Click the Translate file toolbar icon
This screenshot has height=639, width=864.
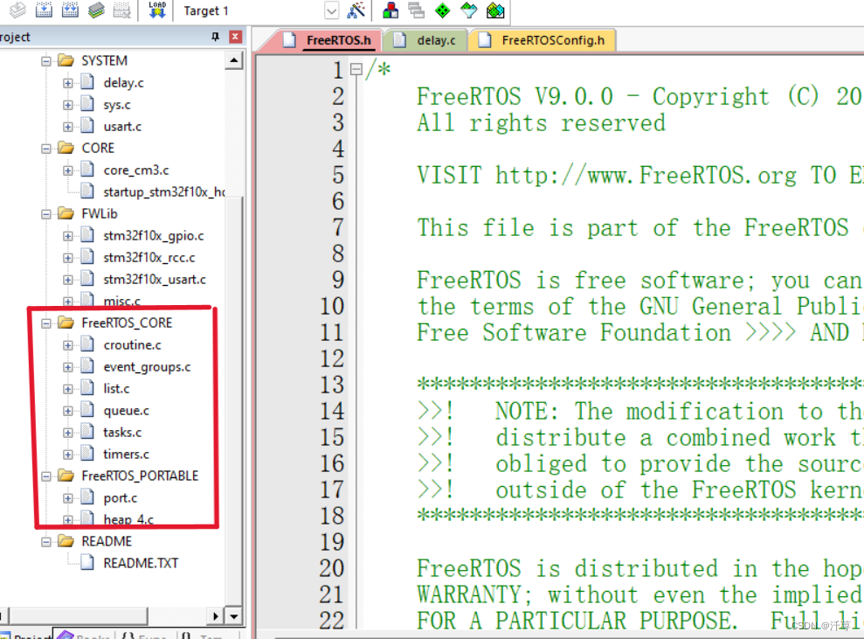[x=17, y=10]
